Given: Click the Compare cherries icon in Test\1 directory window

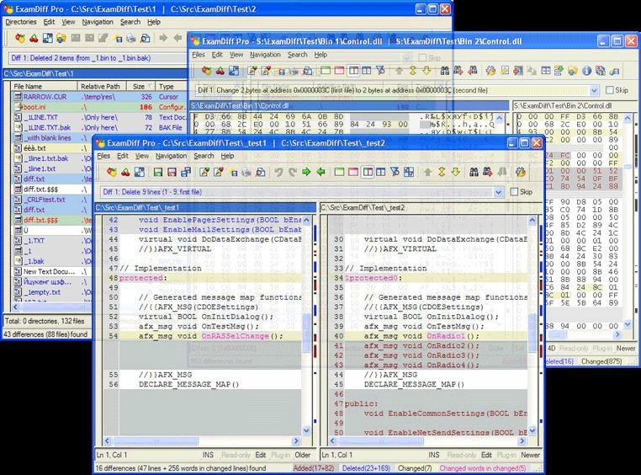Looking at the screenshot, I should coord(34,39).
